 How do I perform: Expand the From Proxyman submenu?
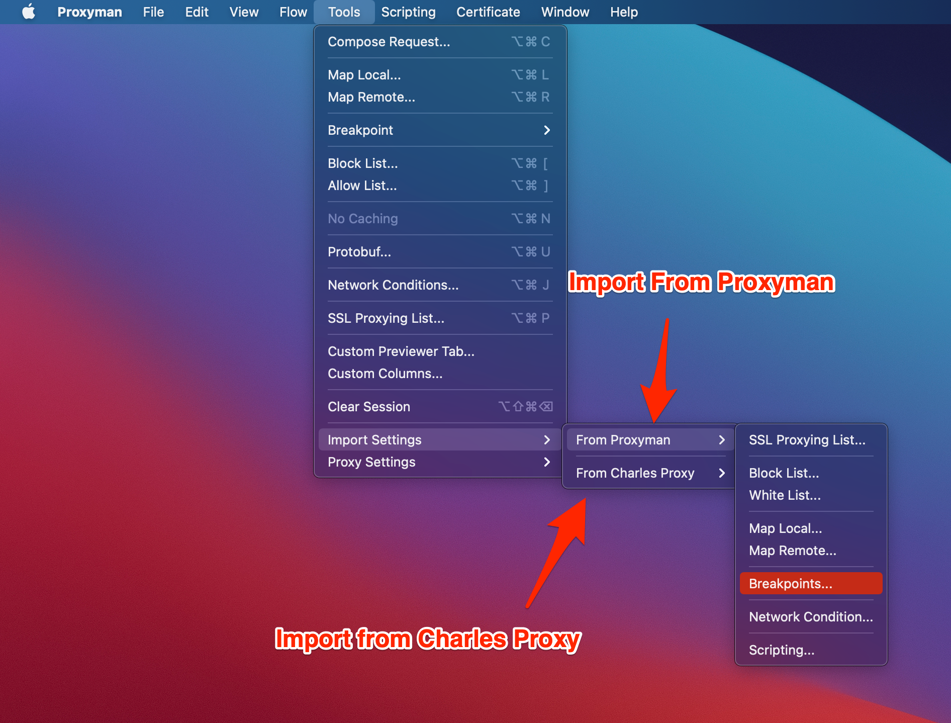[650, 440]
